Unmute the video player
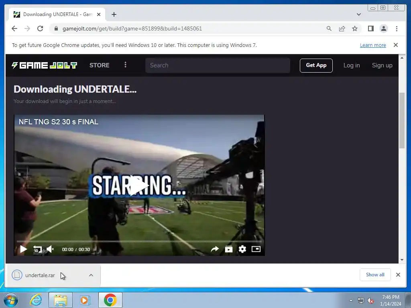Screen dimensions: 411x308 click(x=50, y=249)
